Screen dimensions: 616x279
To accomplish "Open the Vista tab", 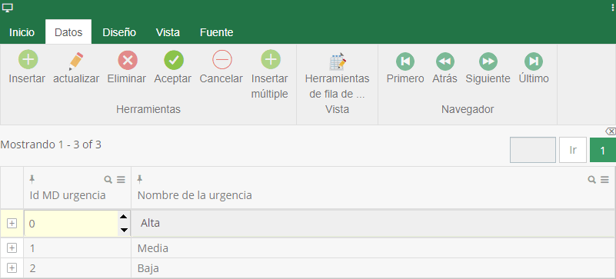I will coord(168,32).
